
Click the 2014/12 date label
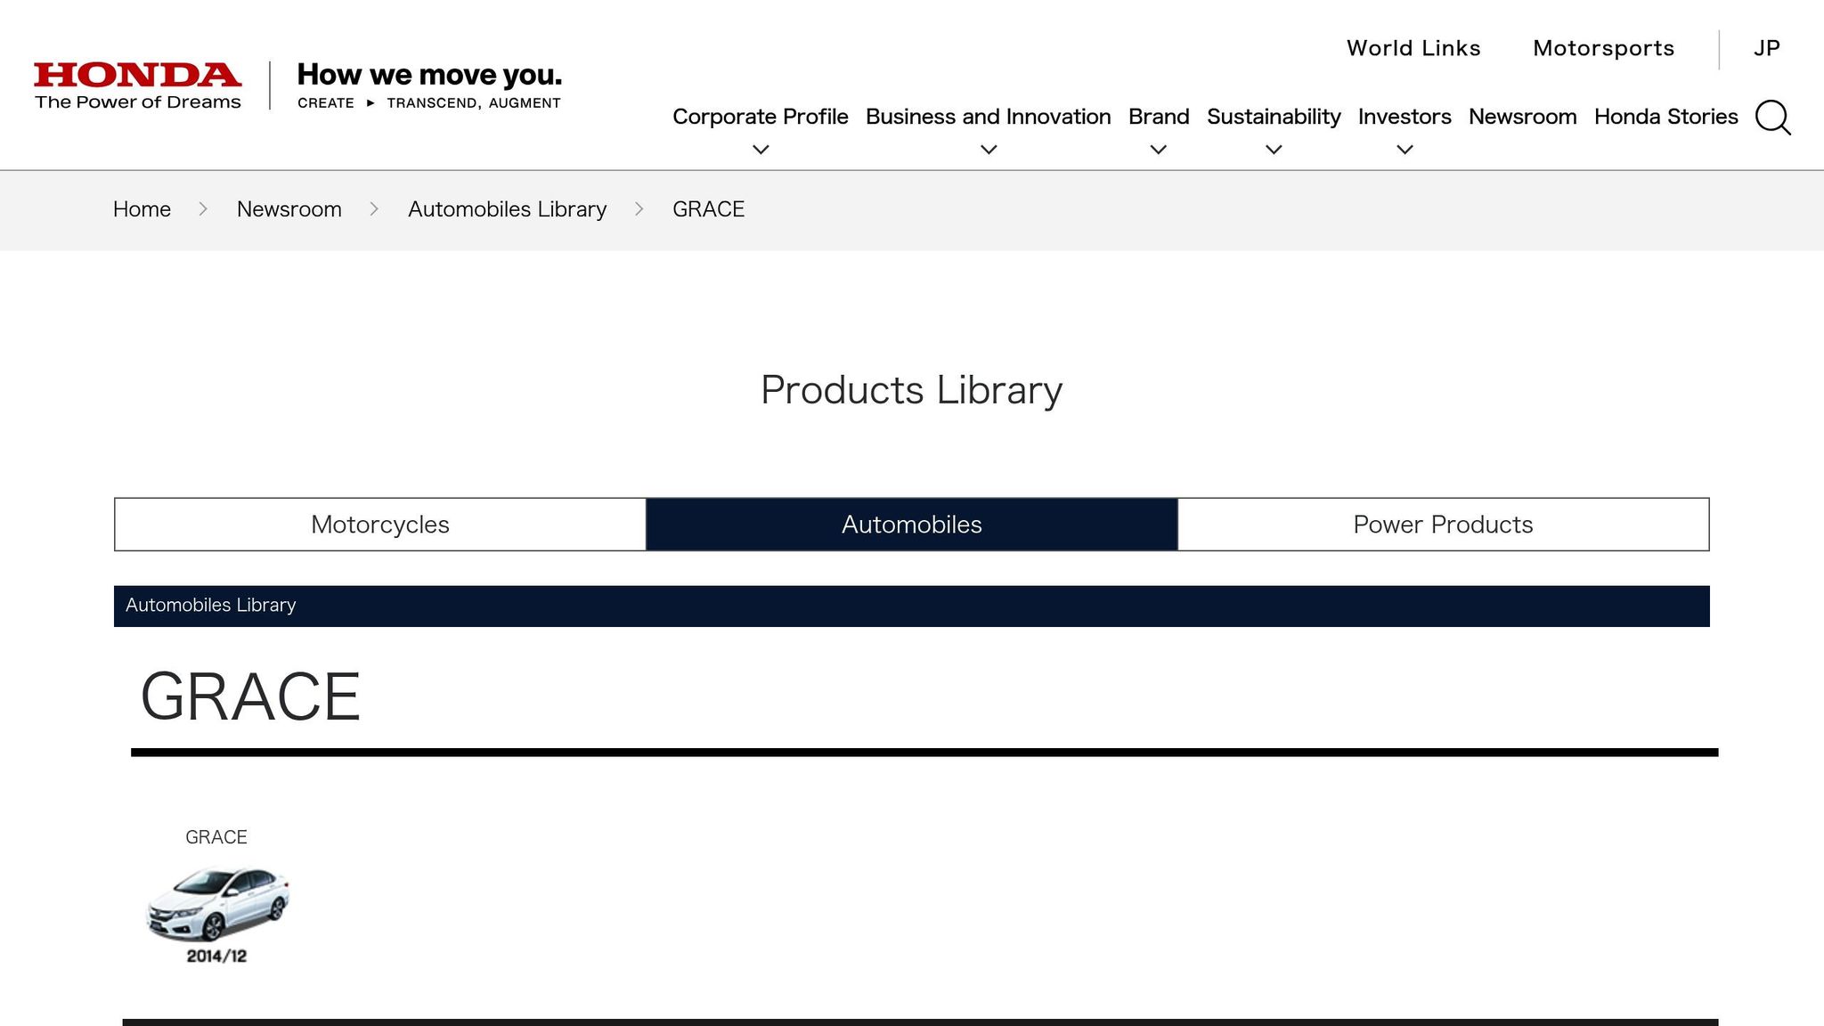(216, 956)
